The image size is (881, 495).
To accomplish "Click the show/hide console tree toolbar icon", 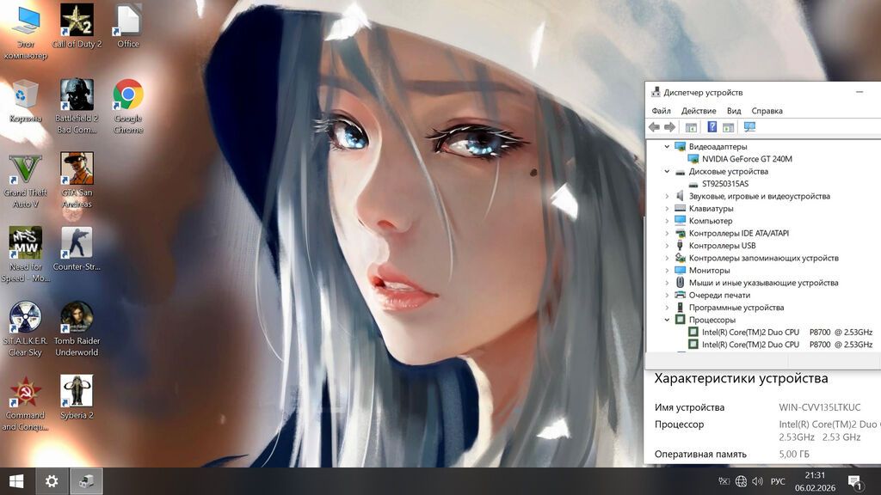I will click(x=691, y=127).
